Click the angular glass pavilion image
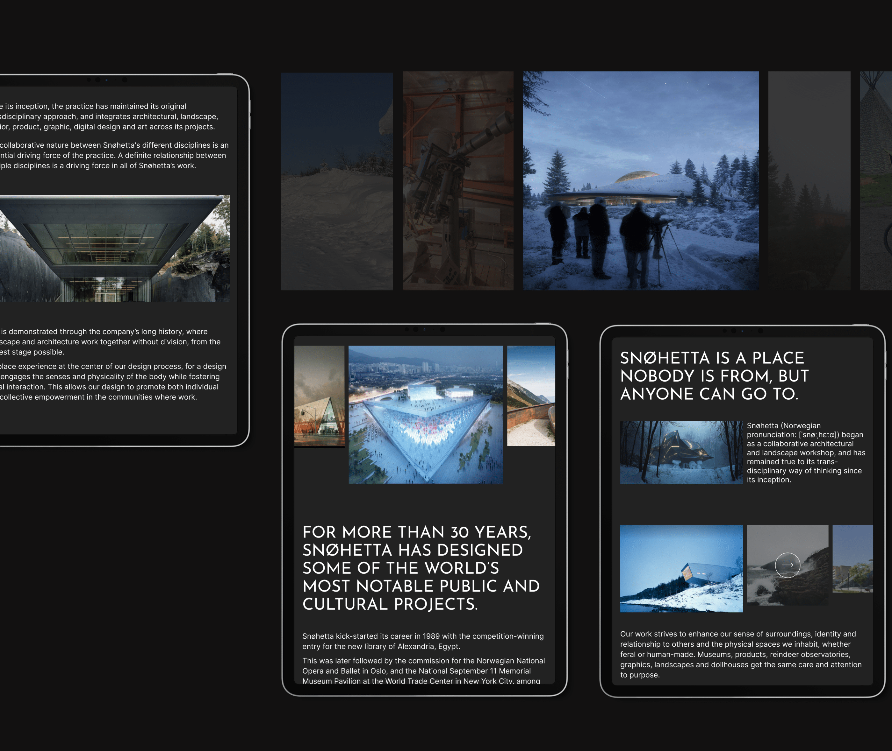 (319, 396)
